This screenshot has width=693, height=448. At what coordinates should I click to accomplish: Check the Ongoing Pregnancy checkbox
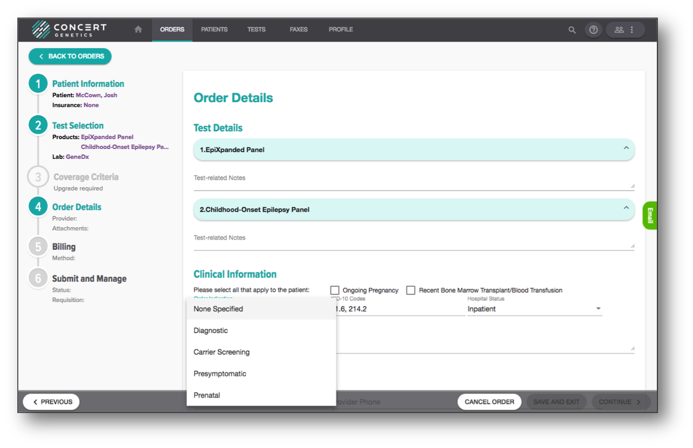pyautogui.click(x=335, y=290)
